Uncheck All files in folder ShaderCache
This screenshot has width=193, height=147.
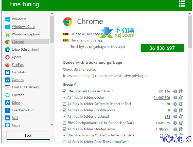pyautogui.click(x=64, y=129)
